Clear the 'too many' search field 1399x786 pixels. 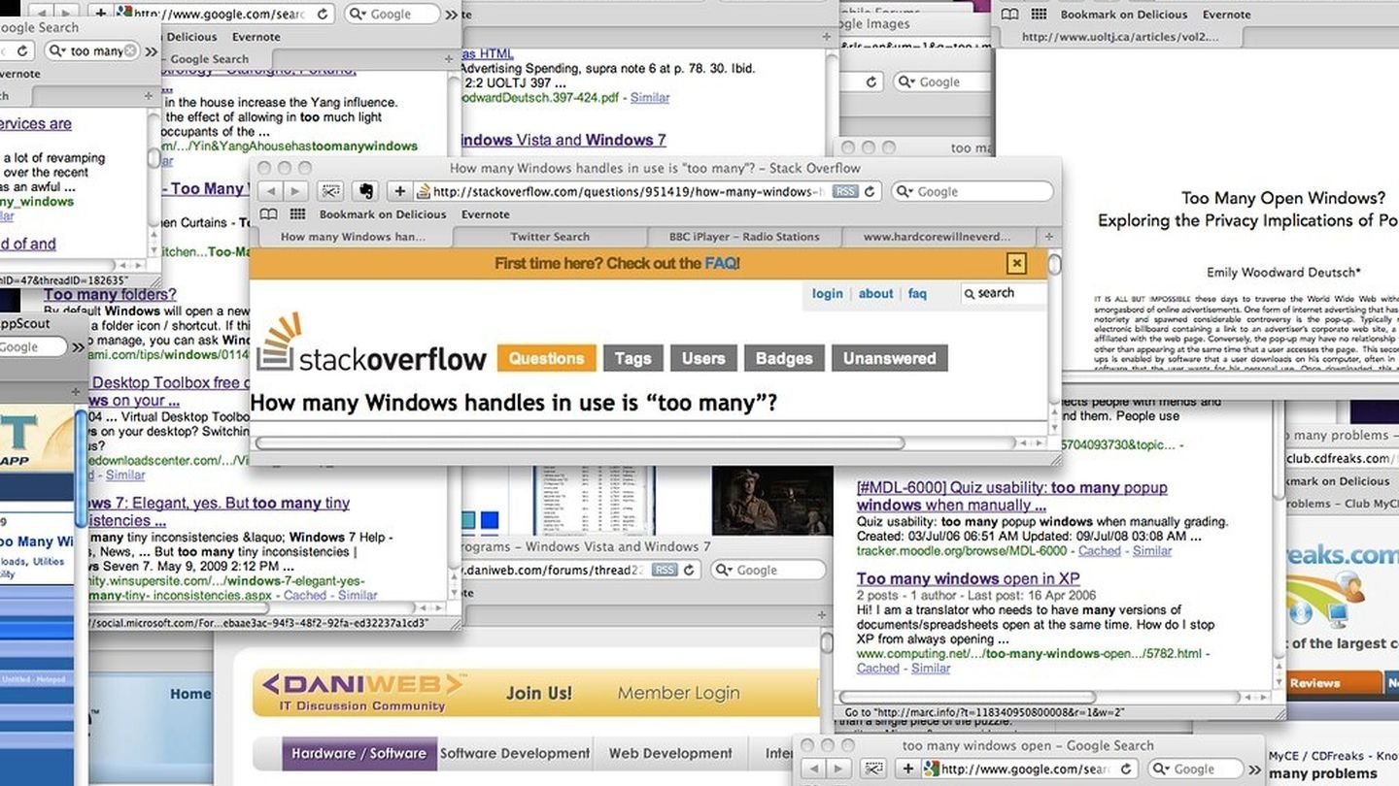click(130, 50)
